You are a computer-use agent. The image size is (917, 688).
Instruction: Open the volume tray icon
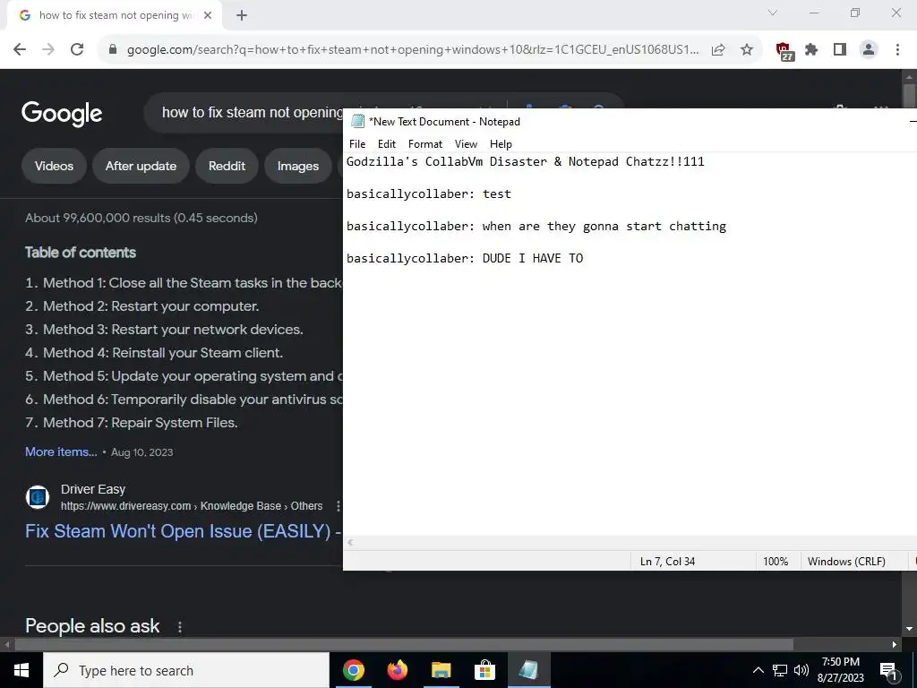(x=801, y=670)
